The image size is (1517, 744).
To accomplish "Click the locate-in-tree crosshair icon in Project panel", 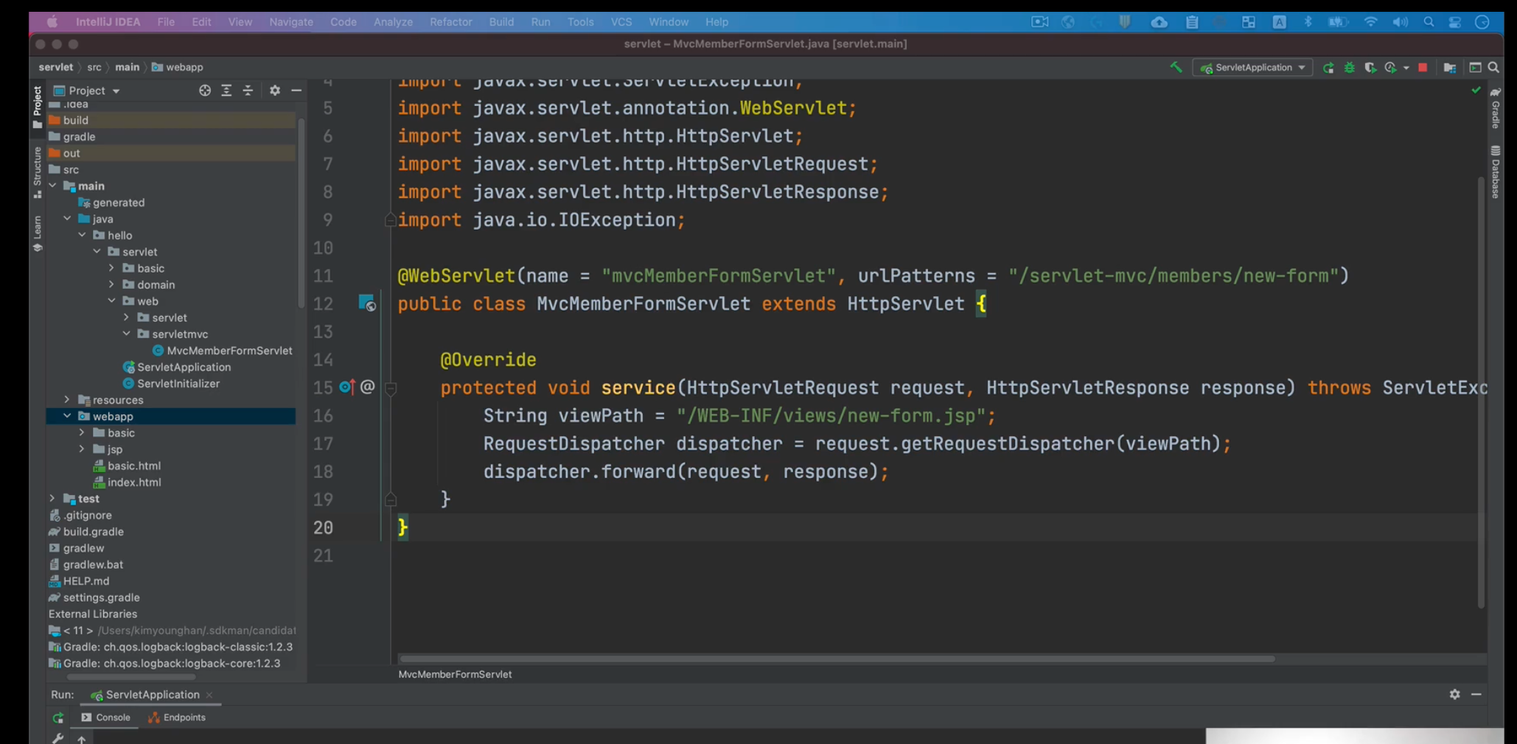I will pyautogui.click(x=205, y=91).
